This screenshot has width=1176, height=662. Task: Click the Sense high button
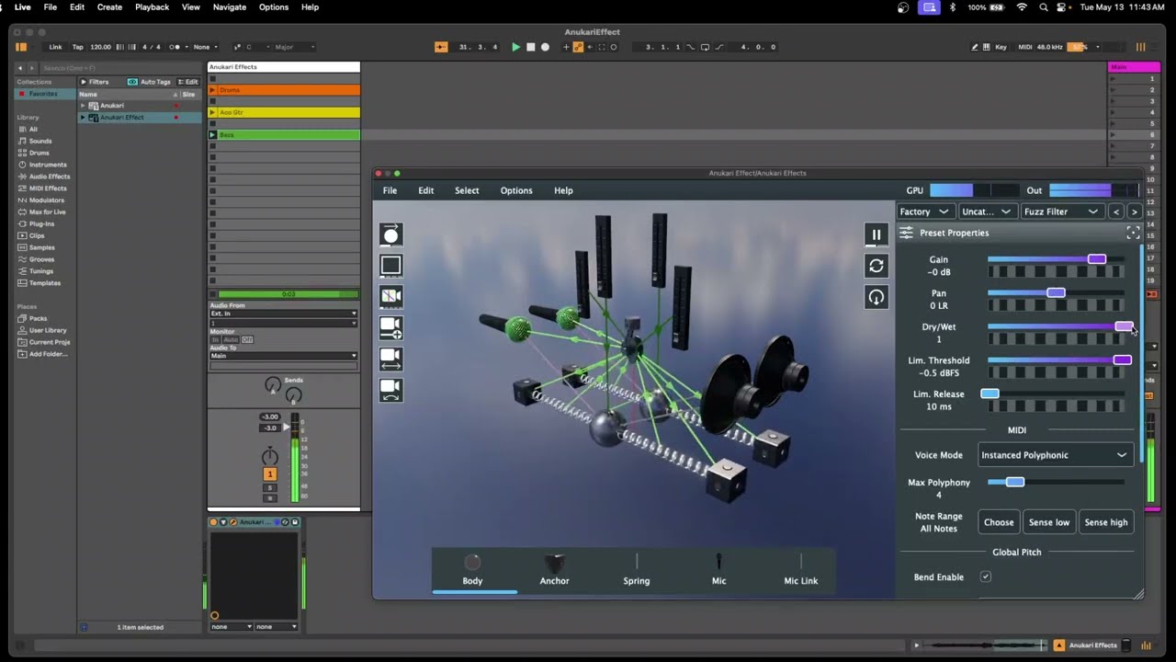pos(1106,522)
